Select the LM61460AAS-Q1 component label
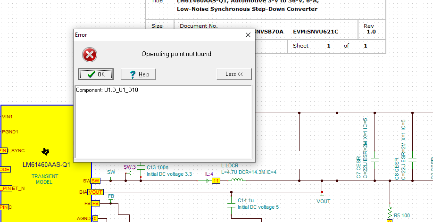Viewport: 433px width, 222px height. pyautogui.click(x=46, y=165)
